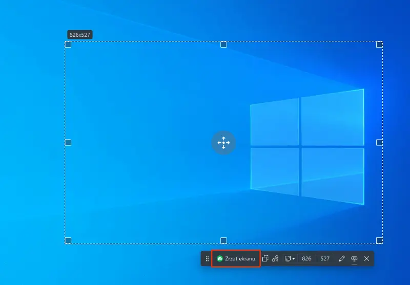
Task: Click the bottom-left selection resize handle
Action: (68, 240)
